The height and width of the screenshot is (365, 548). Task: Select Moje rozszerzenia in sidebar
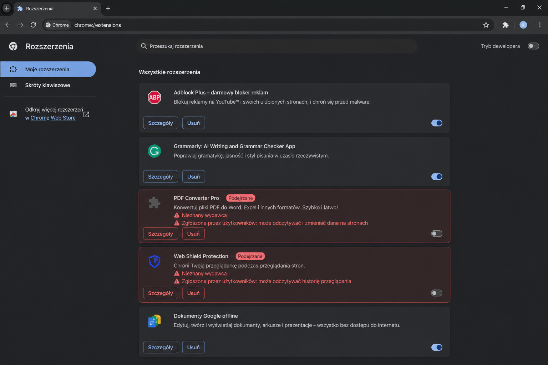tap(48, 69)
